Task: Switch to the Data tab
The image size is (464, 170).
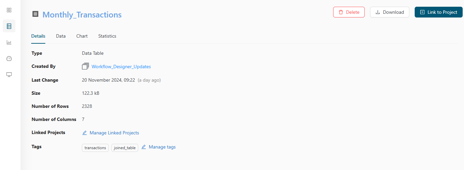Action: [x=61, y=36]
